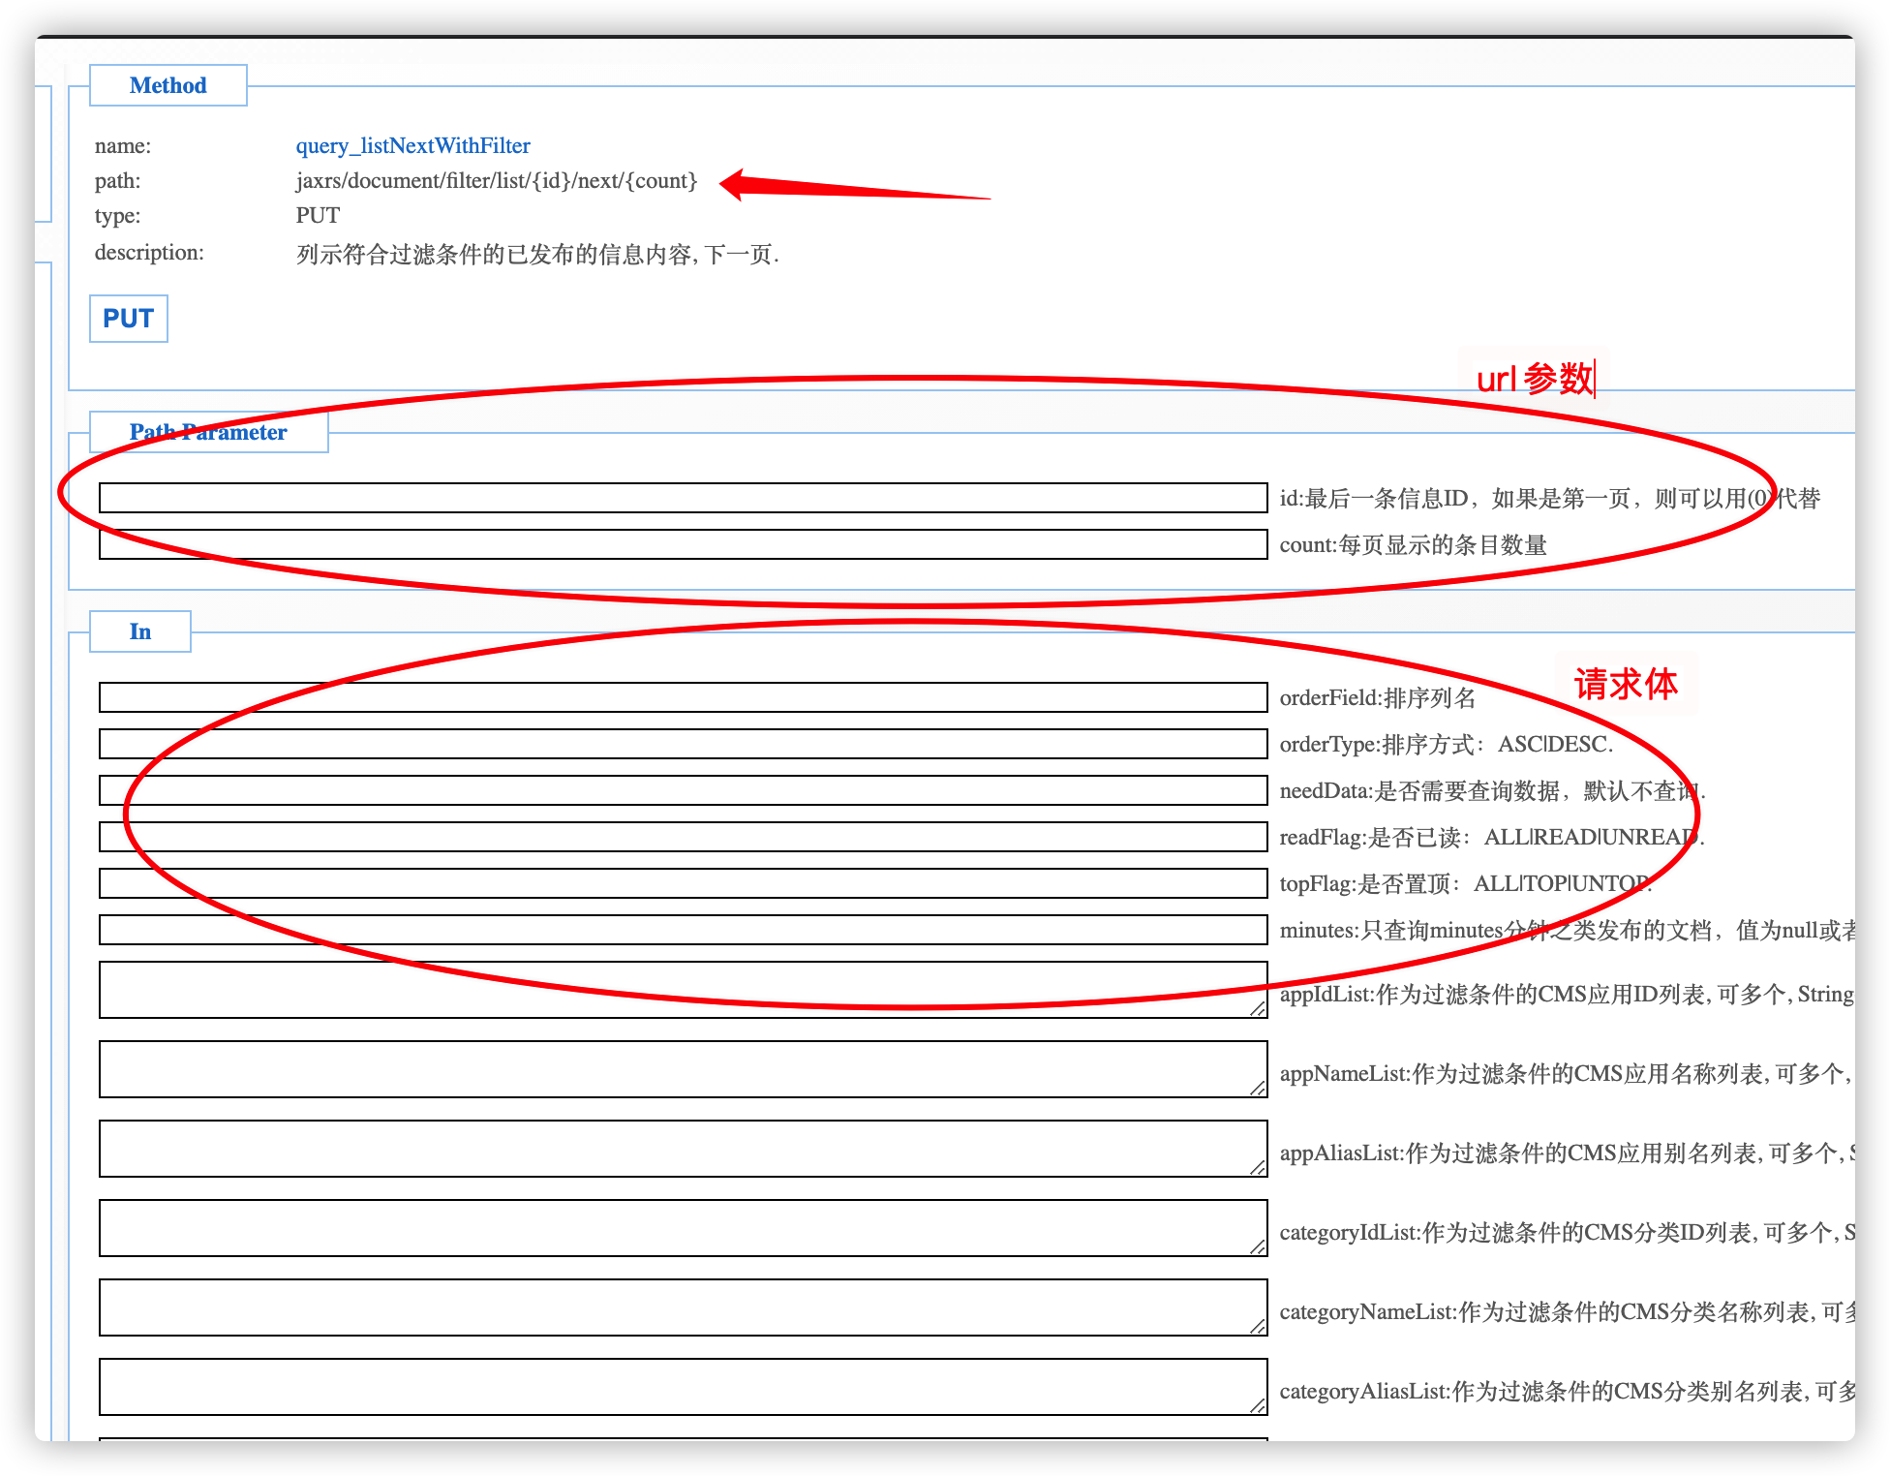Image resolution: width=1890 pixels, height=1476 pixels.
Task: Grab the appIdList textarea resize handle
Action: tap(1258, 1008)
